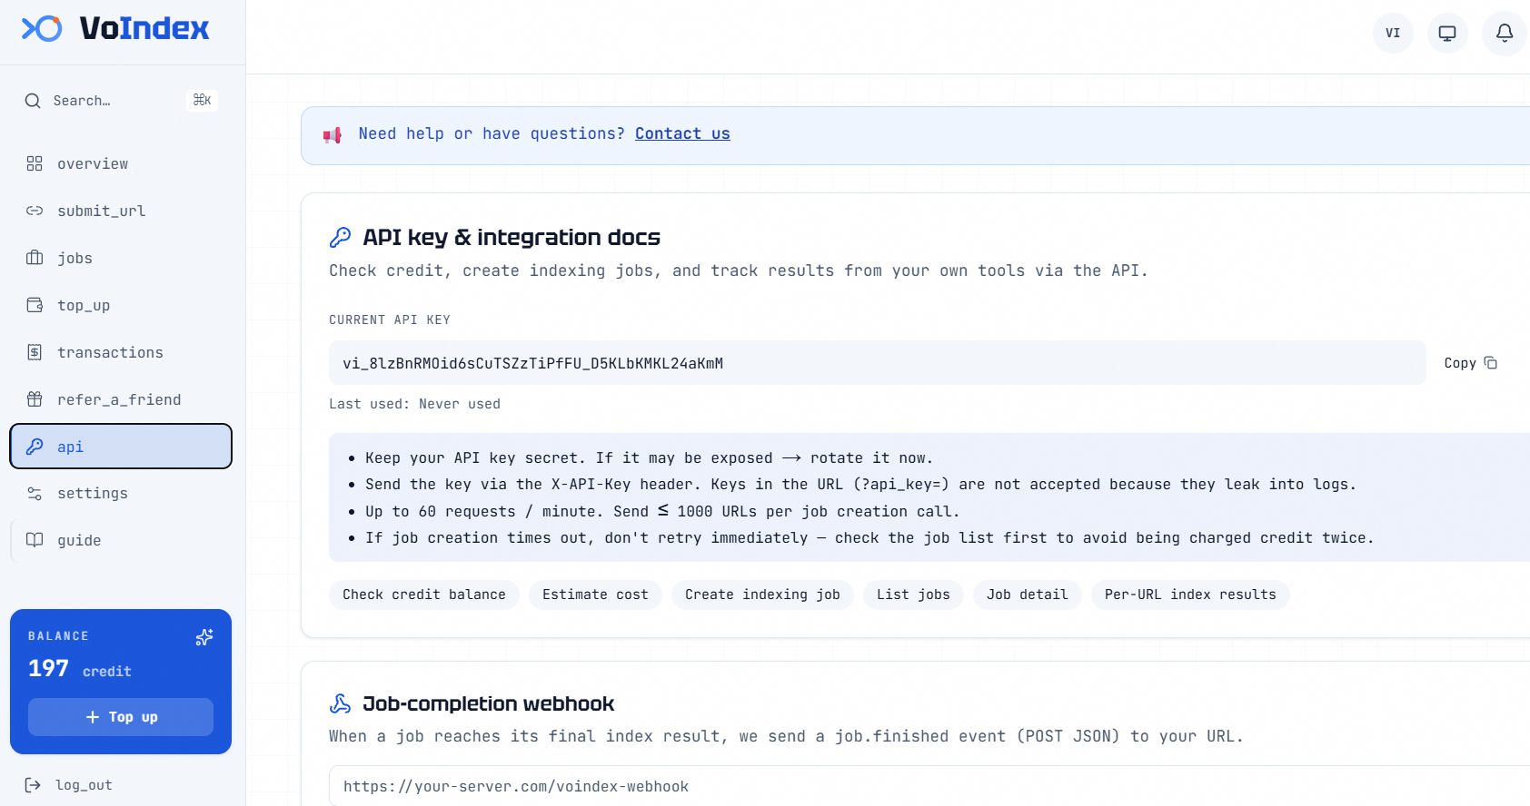The height and width of the screenshot is (806, 1530).
Task: Open refer_a_friend page
Action: pyautogui.click(x=121, y=399)
